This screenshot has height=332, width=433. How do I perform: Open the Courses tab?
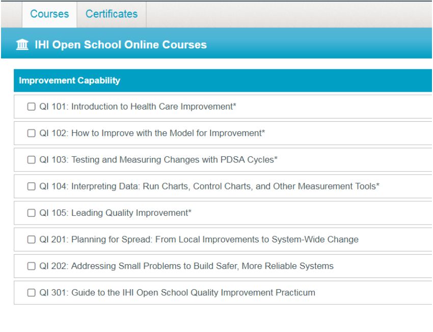(49, 14)
